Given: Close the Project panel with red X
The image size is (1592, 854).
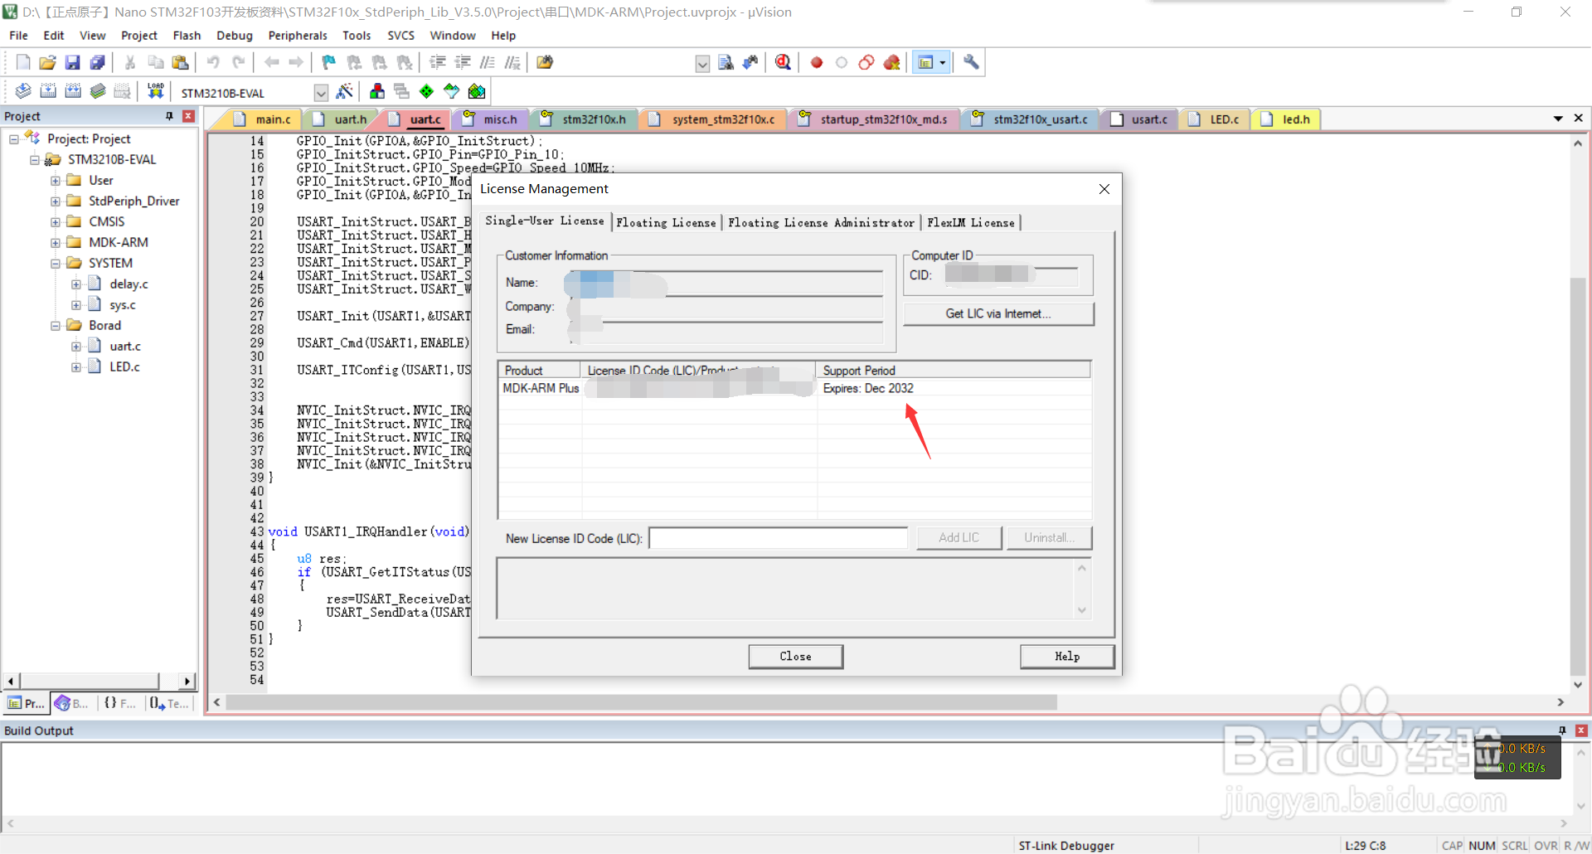Looking at the screenshot, I should [x=188, y=116].
